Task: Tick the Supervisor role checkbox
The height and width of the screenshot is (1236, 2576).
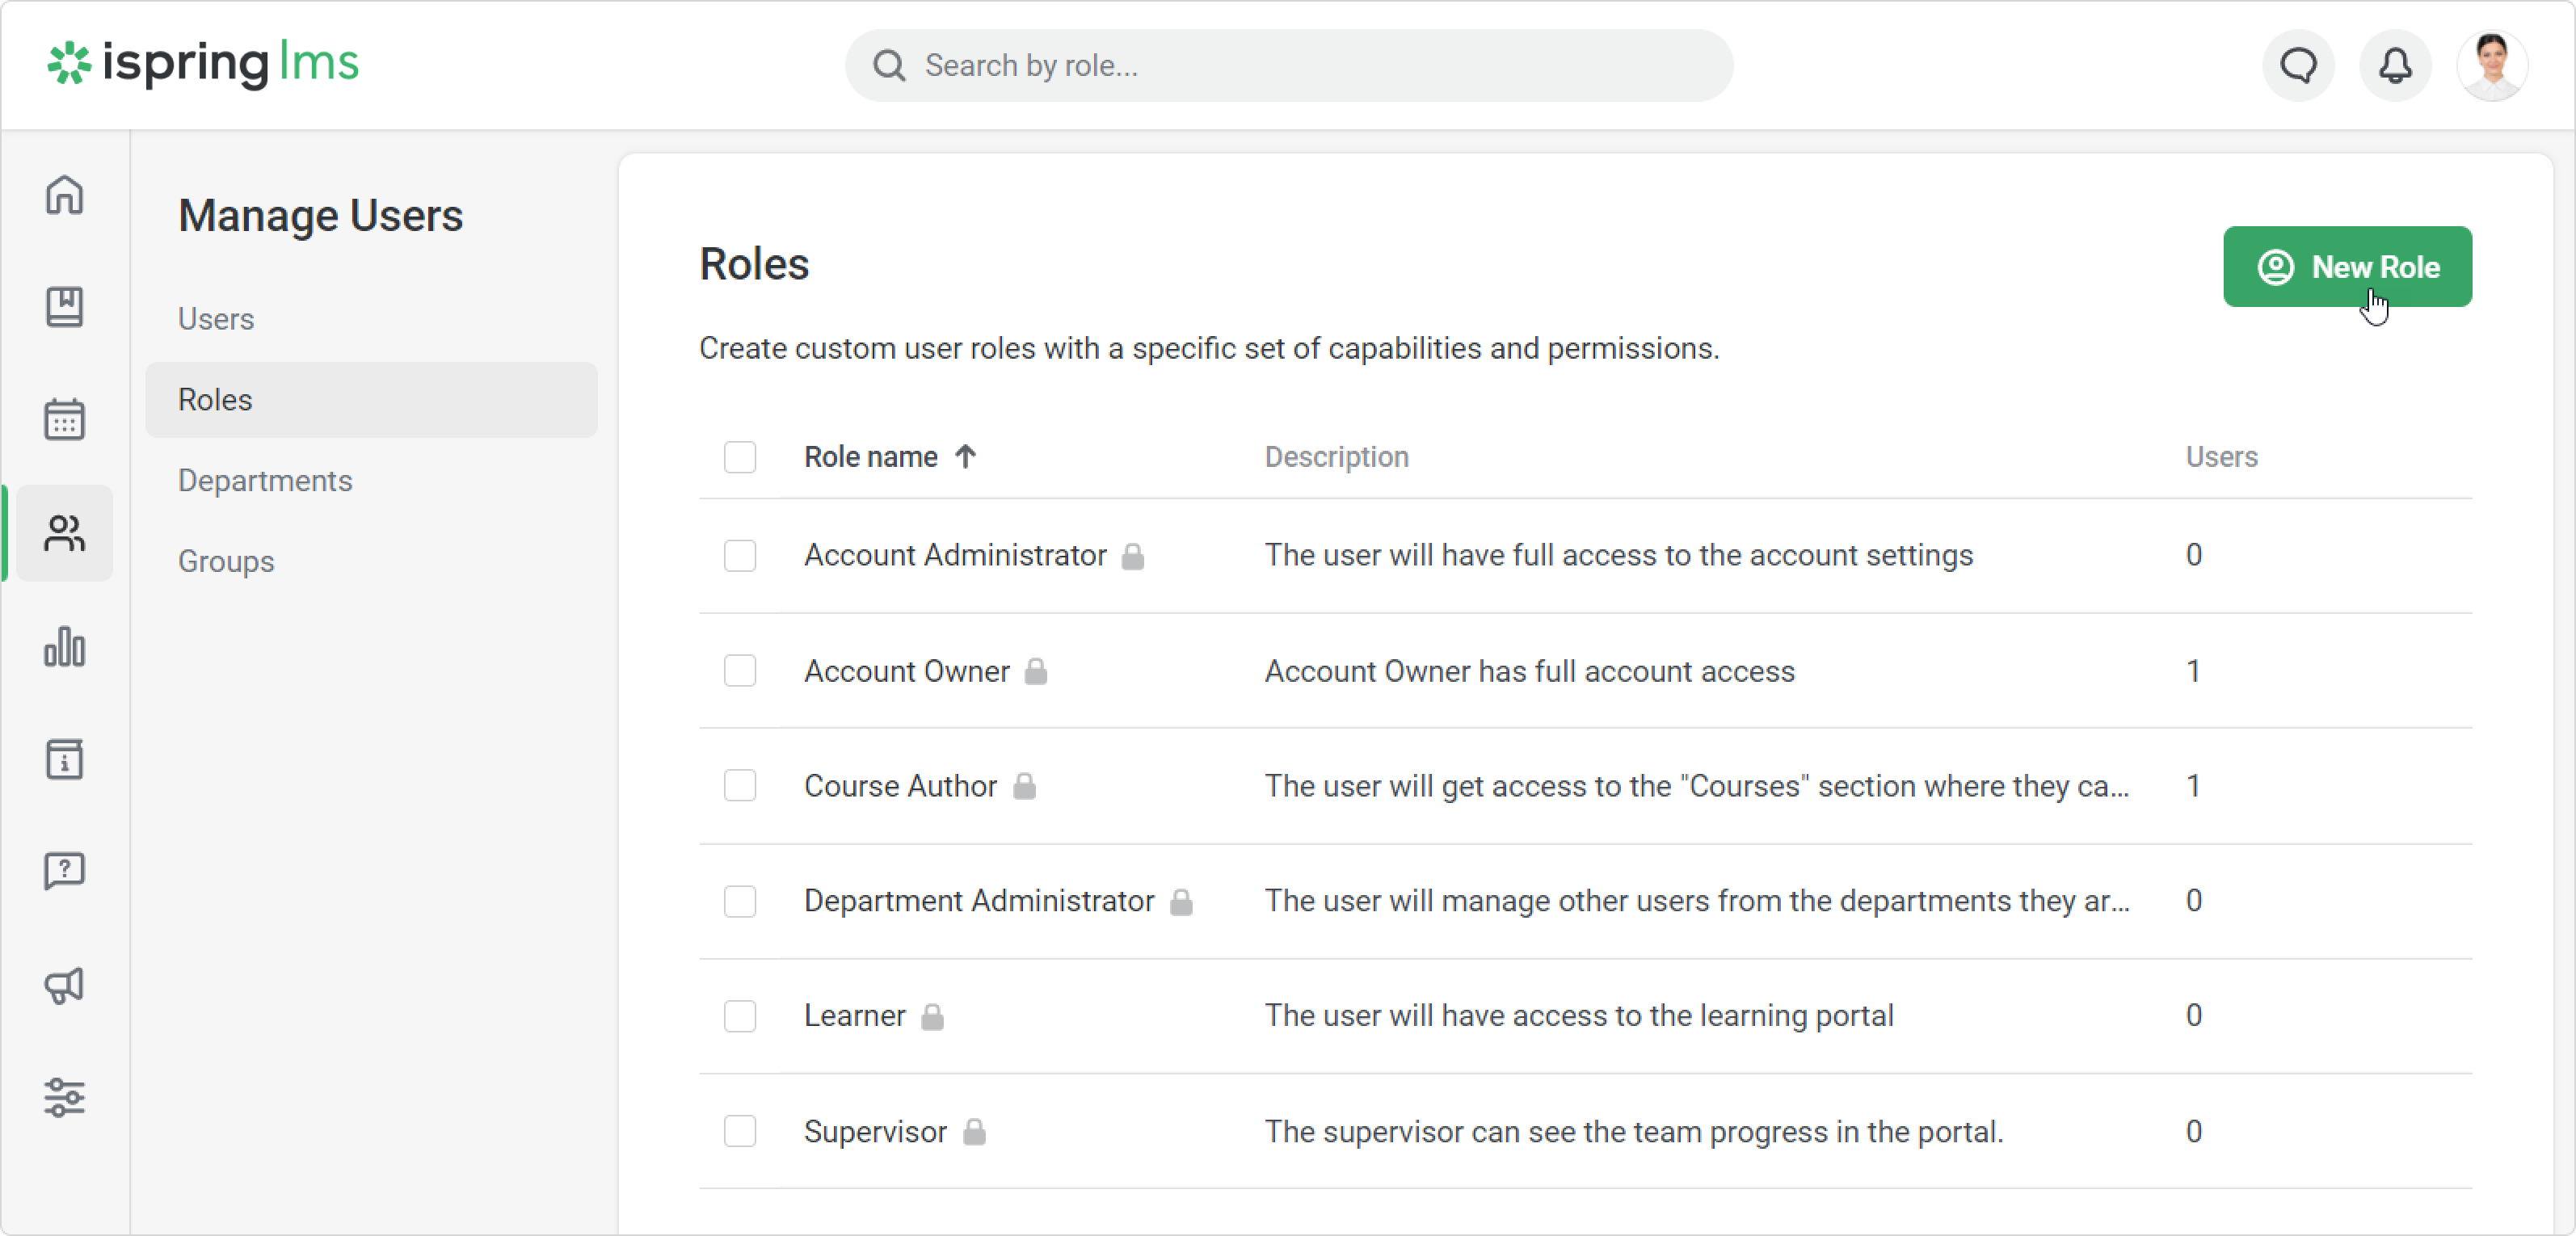Action: pyautogui.click(x=740, y=1131)
